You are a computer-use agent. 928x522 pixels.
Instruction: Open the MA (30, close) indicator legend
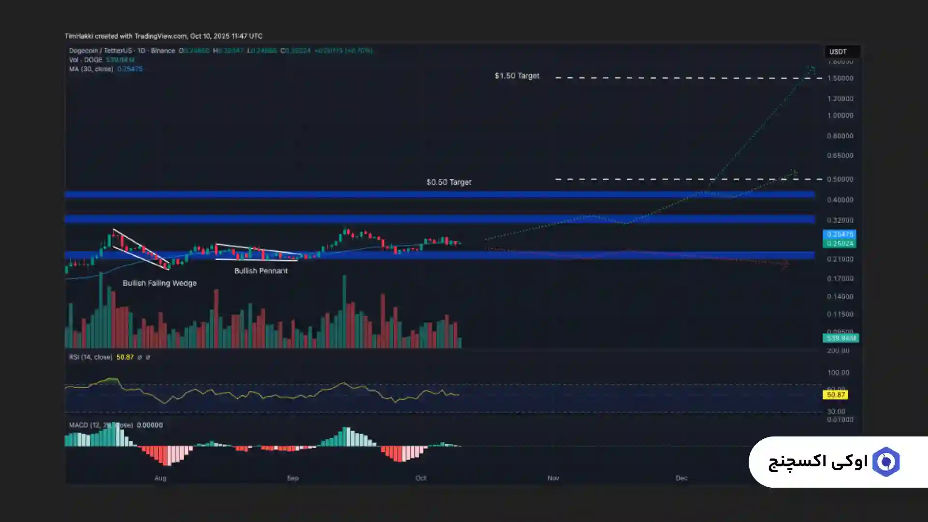pyautogui.click(x=91, y=69)
